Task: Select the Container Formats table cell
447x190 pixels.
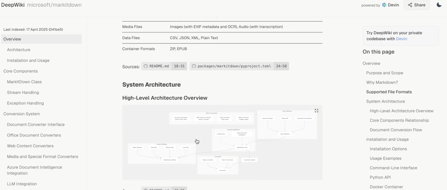Action: (x=139, y=49)
